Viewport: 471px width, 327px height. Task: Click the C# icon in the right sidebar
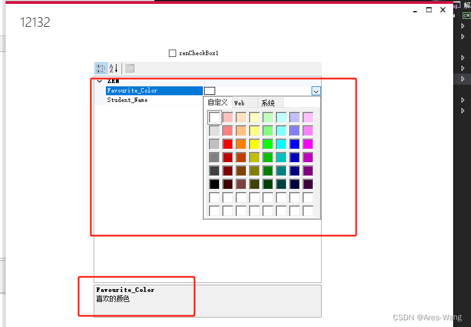[466, 15]
